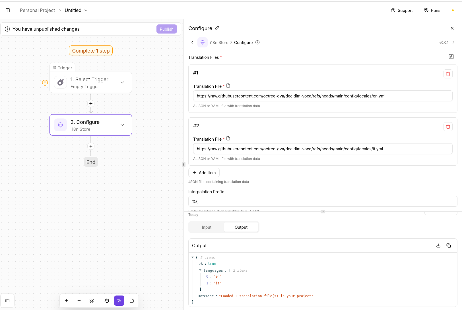This screenshot has height=310, width=462.
Task: Collapse the root JSON object
Action: 193,257
